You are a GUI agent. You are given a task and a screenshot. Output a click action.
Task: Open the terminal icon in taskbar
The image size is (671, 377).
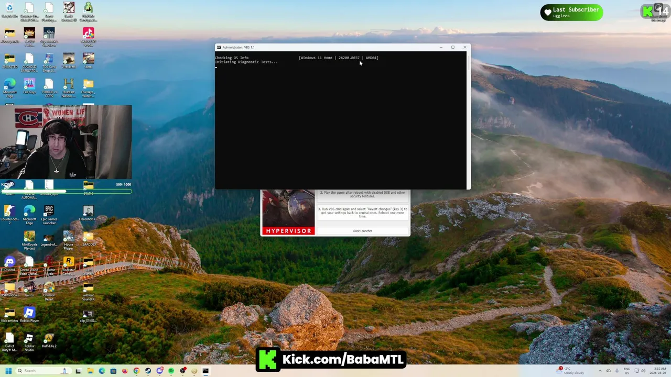pos(205,371)
